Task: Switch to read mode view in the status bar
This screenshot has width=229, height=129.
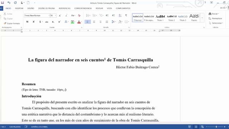Action: (x=189, y=127)
